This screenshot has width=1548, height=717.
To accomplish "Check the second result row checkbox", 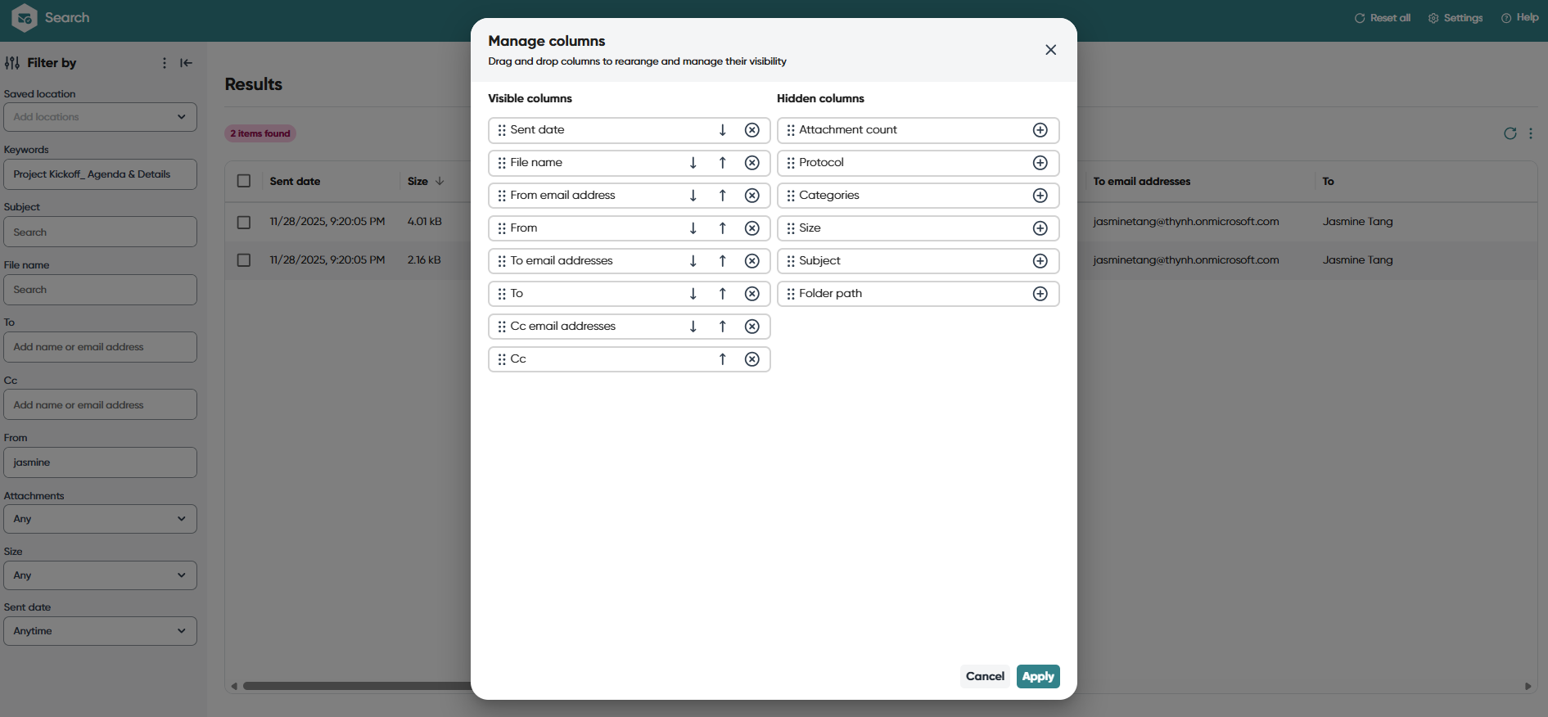I will tap(244, 260).
